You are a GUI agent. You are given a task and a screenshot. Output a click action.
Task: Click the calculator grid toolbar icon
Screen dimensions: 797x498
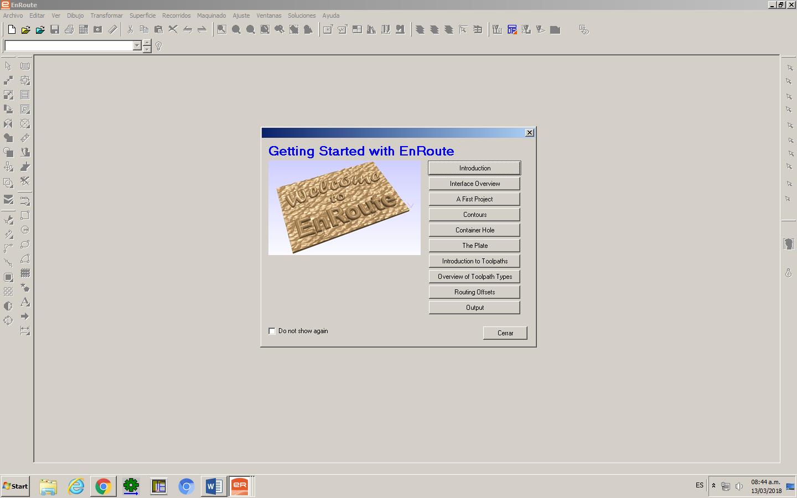coord(83,30)
